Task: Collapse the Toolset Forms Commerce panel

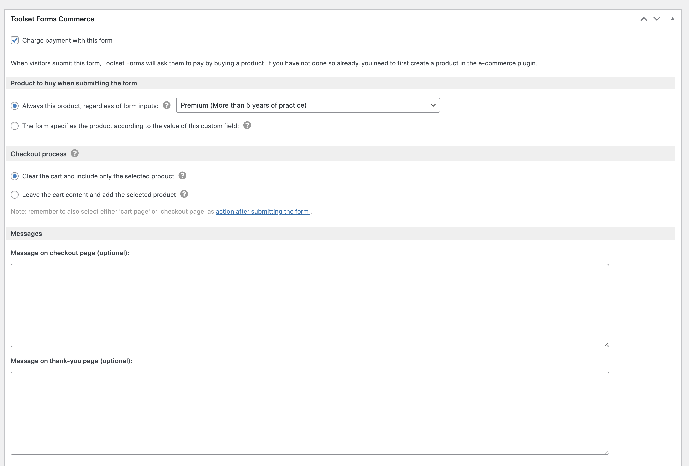Action: [673, 19]
